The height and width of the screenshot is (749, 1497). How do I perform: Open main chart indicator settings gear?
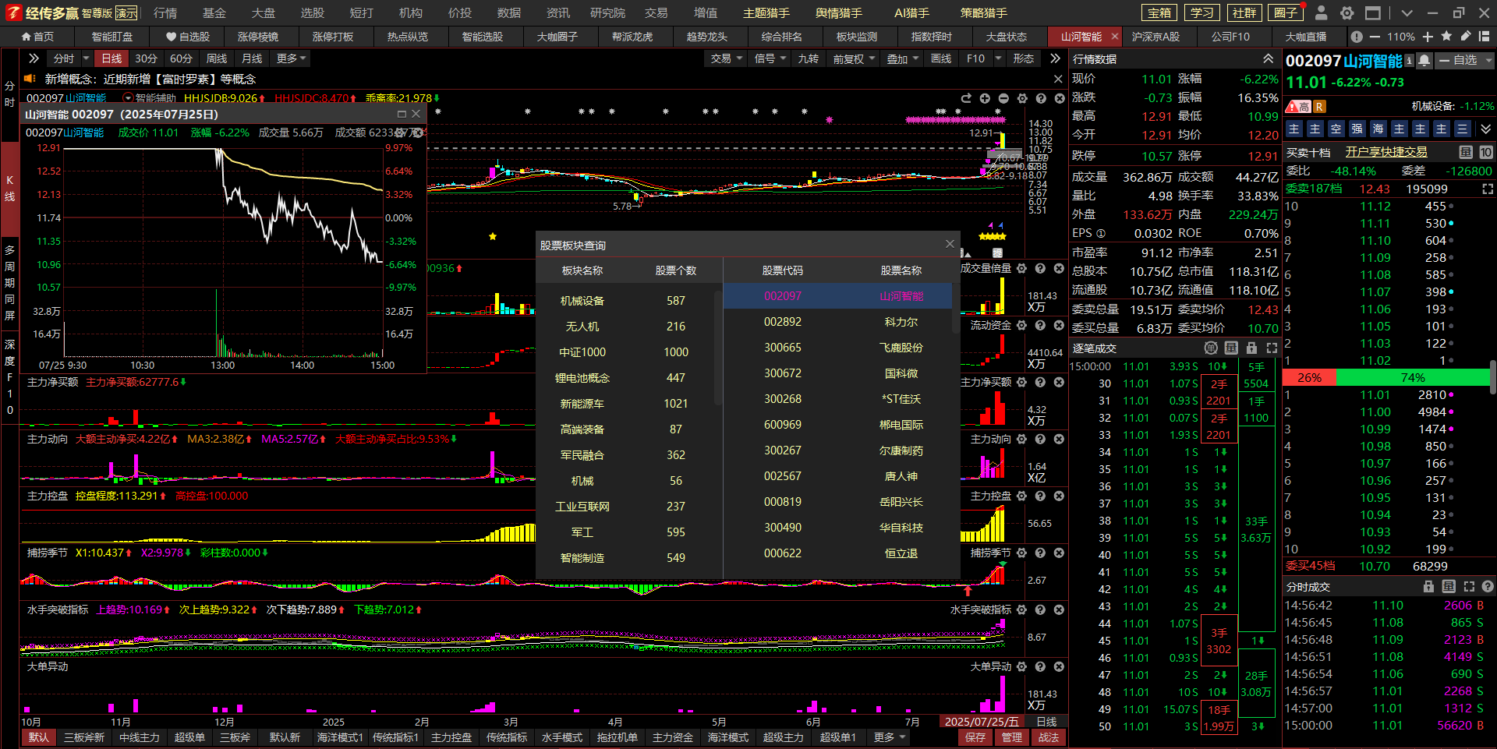tap(1022, 98)
